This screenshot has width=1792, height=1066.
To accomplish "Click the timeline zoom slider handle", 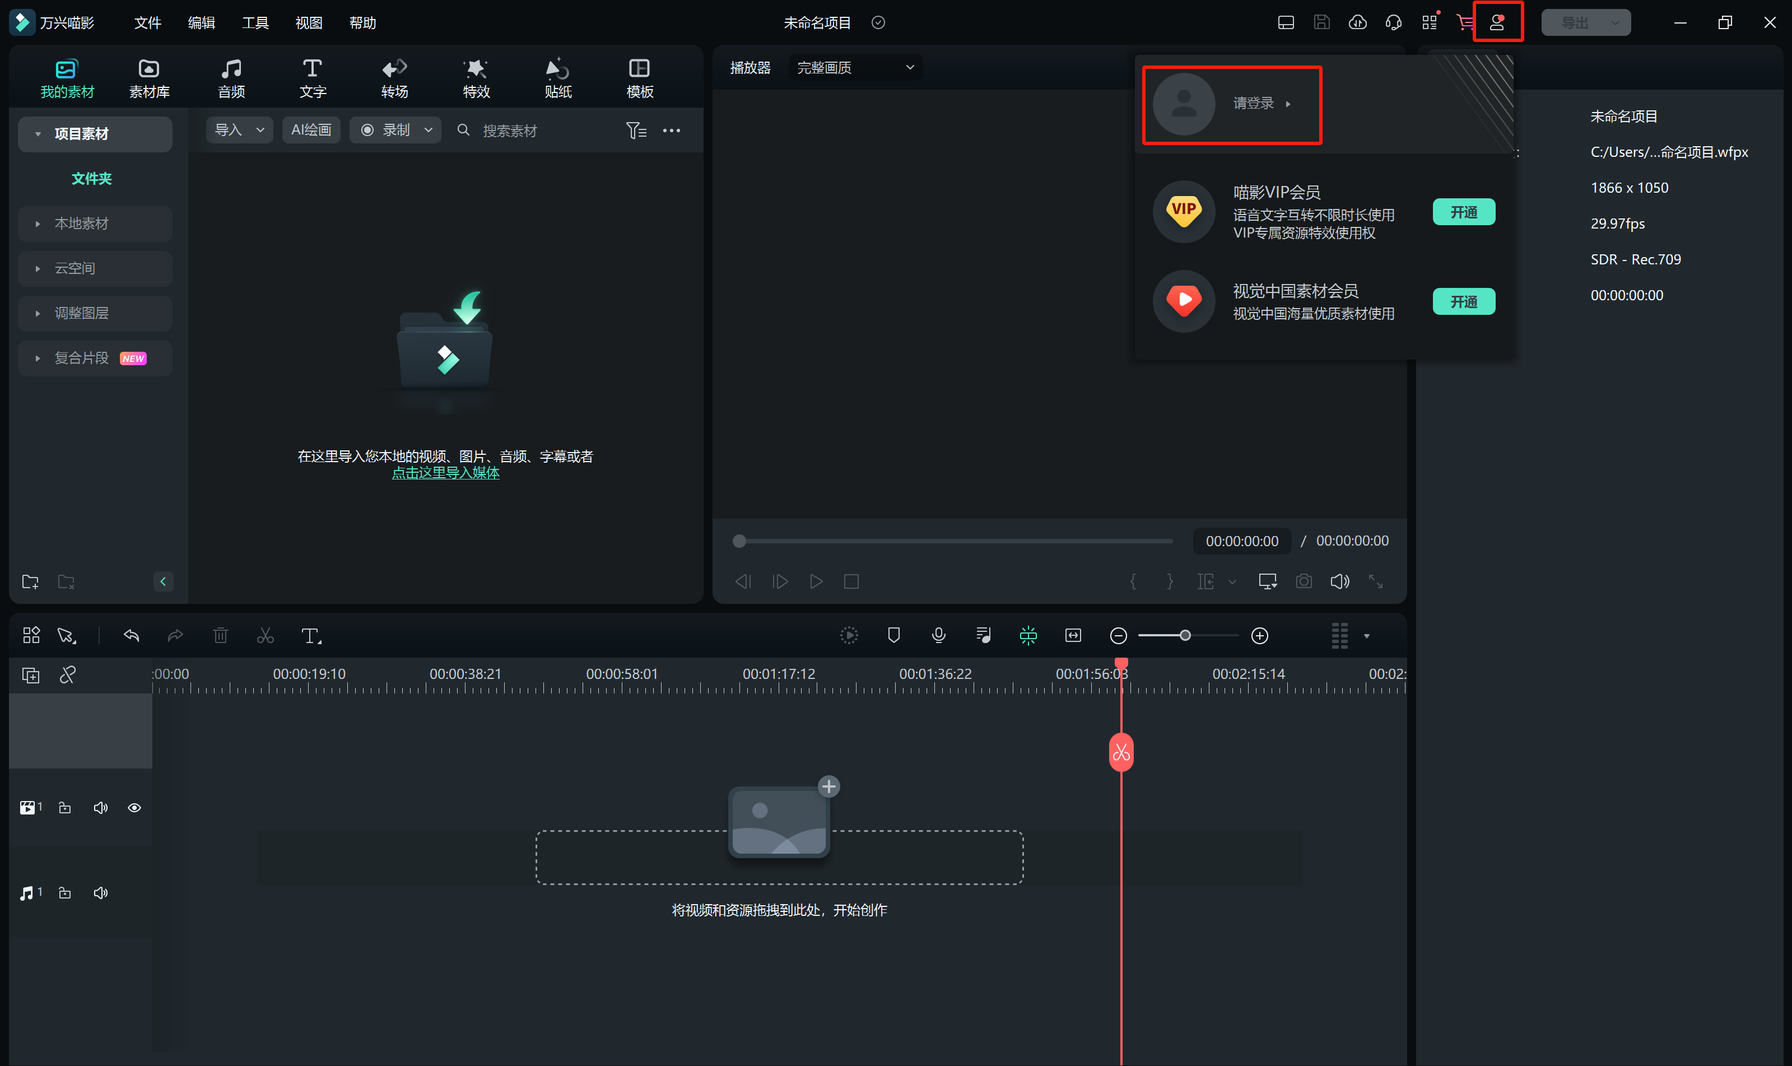I will click(1185, 636).
